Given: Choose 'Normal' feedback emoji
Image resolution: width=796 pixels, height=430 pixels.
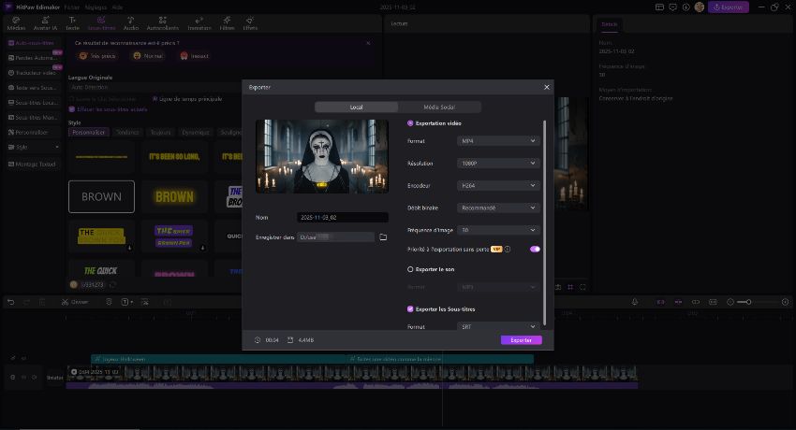Looking at the screenshot, I should [x=148, y=56].
